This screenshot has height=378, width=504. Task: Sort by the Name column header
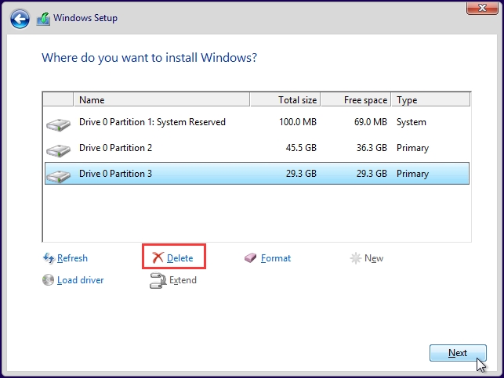[x=161, y=100]
